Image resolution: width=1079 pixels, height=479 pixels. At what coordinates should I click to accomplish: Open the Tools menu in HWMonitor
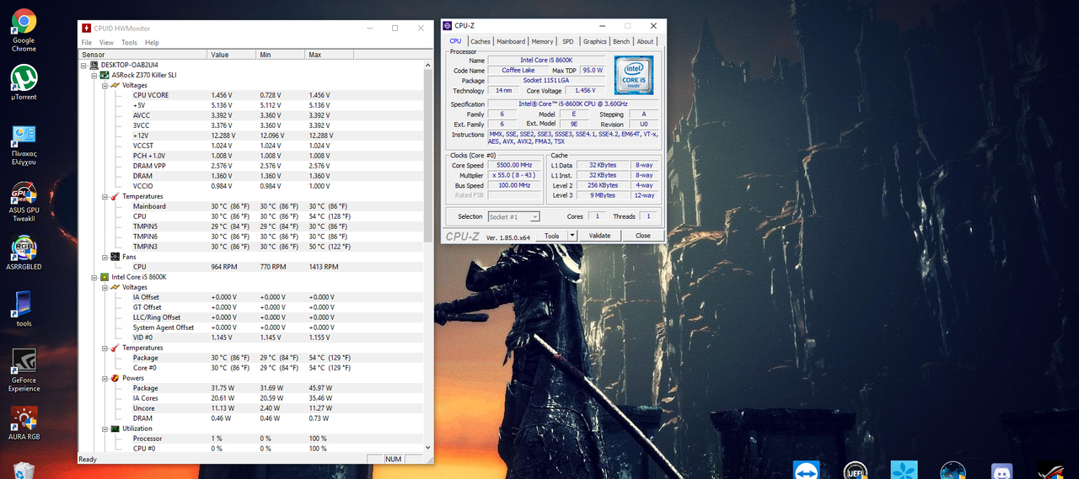tap(129, 42)
